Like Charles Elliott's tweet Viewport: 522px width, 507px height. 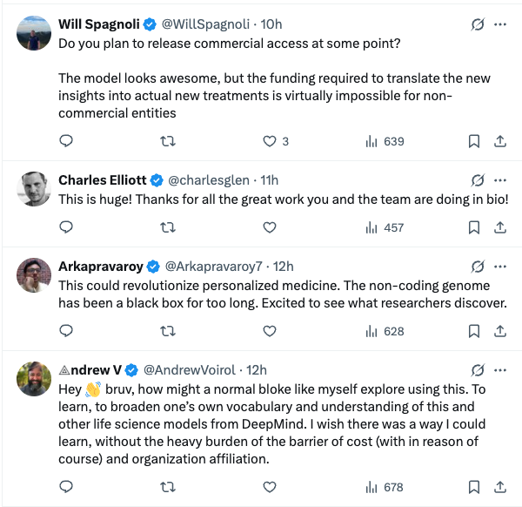[270, 227]
